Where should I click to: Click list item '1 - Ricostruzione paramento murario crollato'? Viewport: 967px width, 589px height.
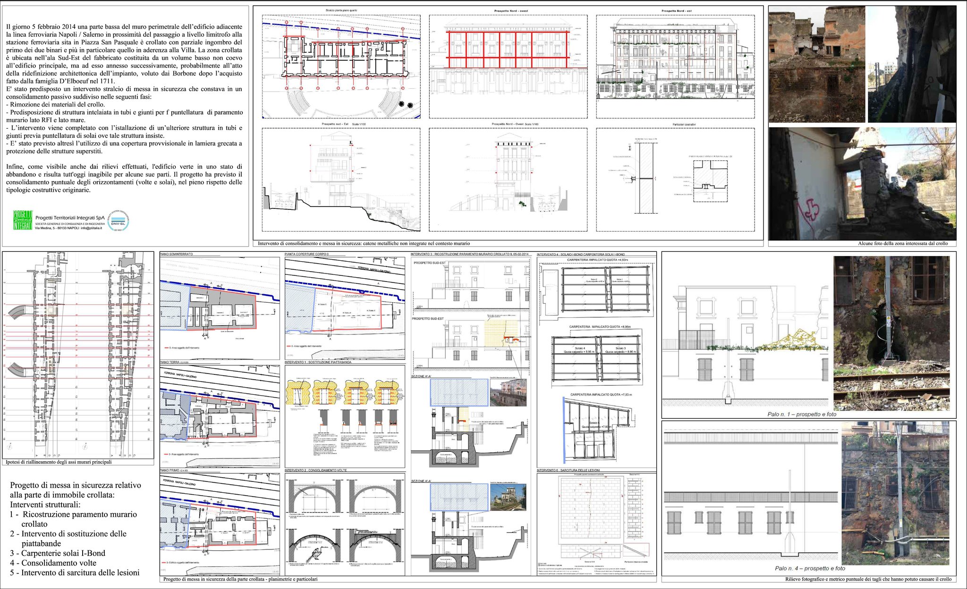point(74,519)
